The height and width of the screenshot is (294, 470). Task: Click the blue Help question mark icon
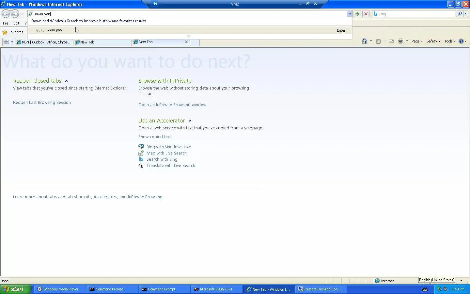[461, 41]
